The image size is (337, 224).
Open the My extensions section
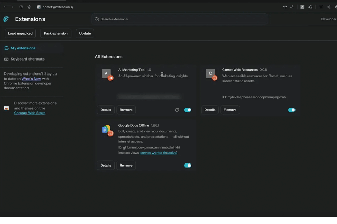(23, 48)
